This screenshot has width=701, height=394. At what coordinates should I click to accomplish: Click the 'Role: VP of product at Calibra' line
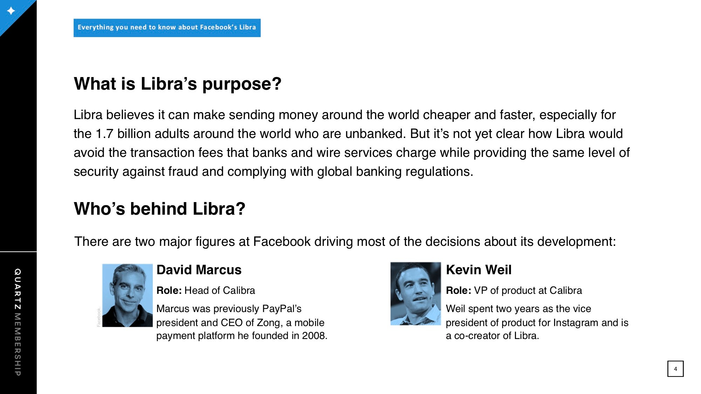tap(514, 290)
